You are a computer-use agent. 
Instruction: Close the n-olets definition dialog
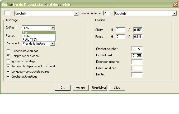tap(175, 4)
